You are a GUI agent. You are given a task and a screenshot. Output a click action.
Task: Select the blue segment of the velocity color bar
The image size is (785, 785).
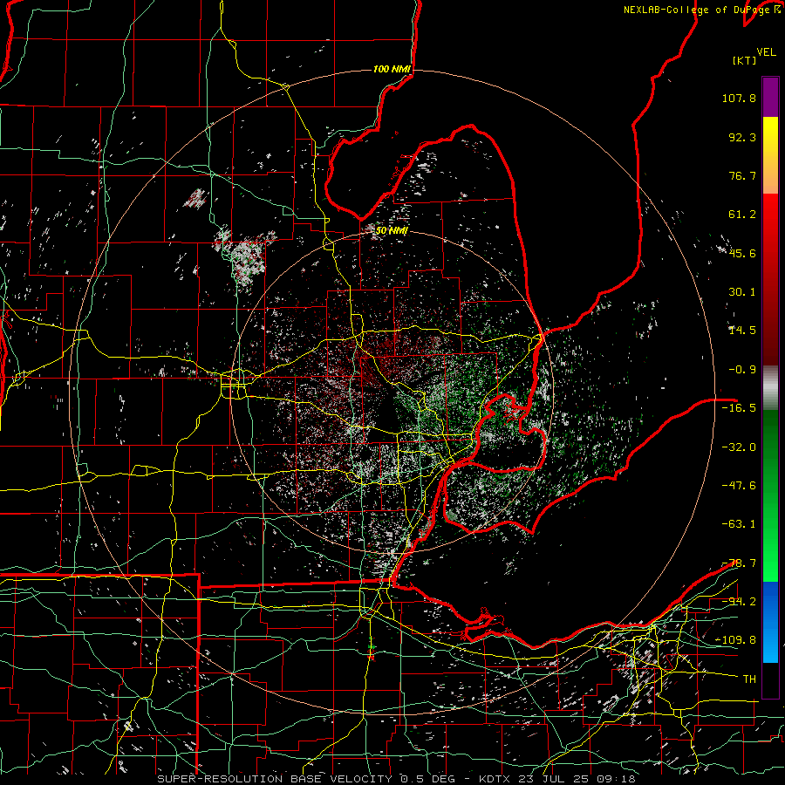tap(770, 622)
